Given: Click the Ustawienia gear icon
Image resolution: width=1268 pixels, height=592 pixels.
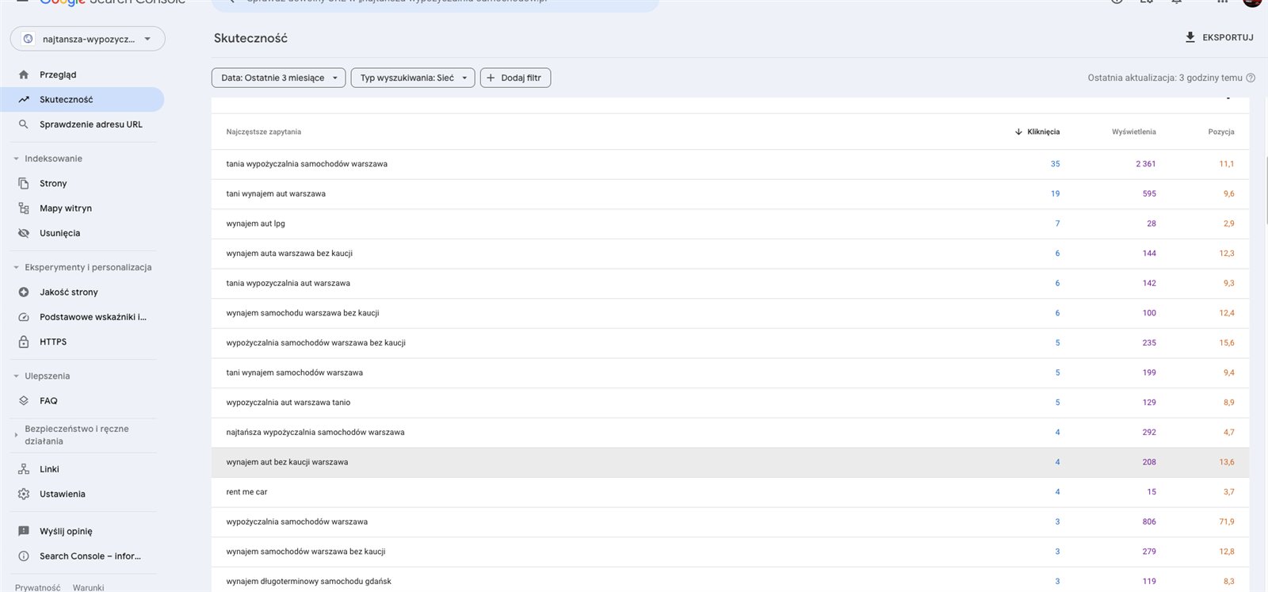Looking at the screenshot, I should coord(24,494).
